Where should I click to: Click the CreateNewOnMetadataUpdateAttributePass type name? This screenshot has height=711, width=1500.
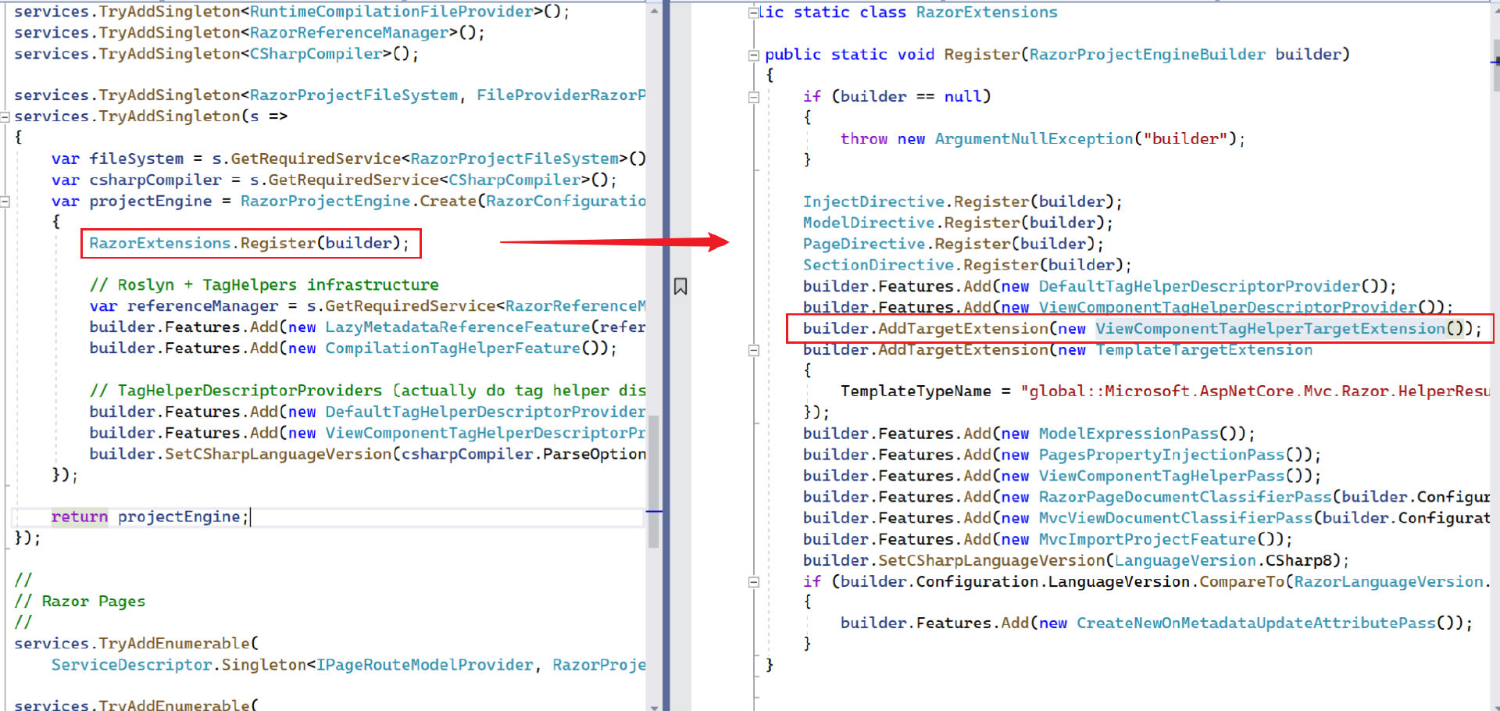pos(1255,623)
